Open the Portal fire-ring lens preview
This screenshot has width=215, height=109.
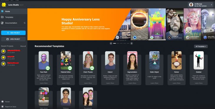[x=139, y=24]
